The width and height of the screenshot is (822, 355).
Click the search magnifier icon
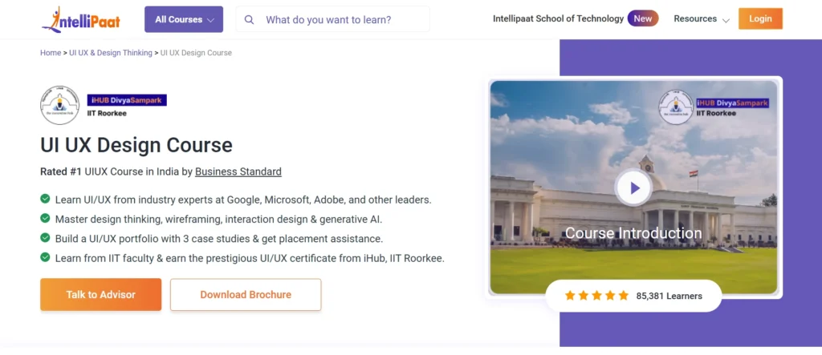pyautogui.click(x=250, y=20)
